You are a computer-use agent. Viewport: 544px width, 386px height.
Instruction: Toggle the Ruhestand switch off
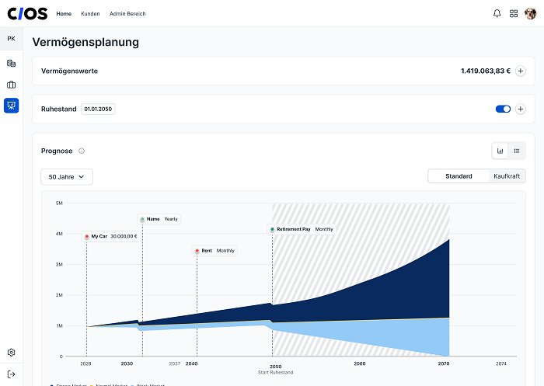pyautogui.click(x=503, y=109)
